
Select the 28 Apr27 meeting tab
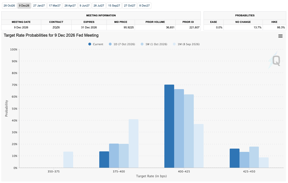point(70,6)
